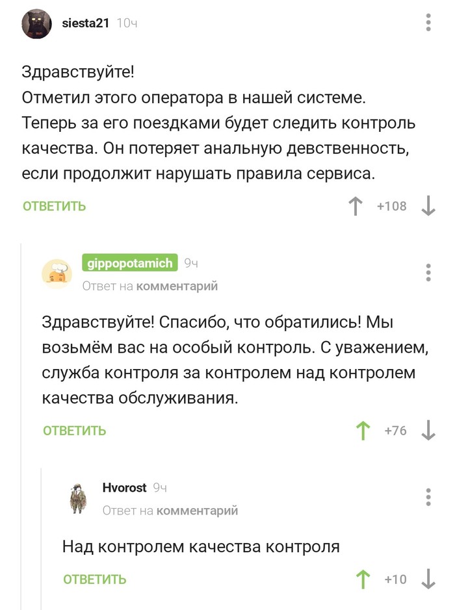The width and height of the screenshot is (455, 610).
Task: Open options menu on siesta21's comment
Action: [x=428, y=23]
